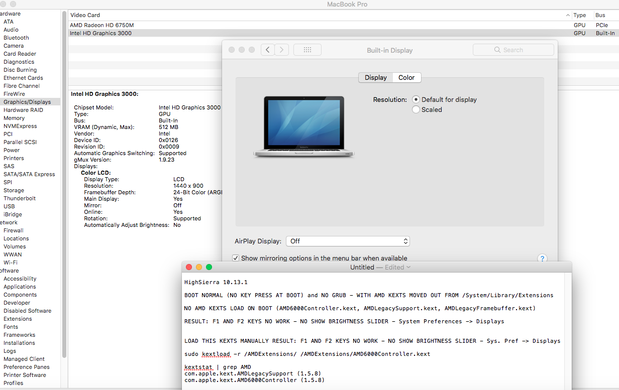
Task: Click the sort arrow in Video Card header
Action: pos(568,15)
